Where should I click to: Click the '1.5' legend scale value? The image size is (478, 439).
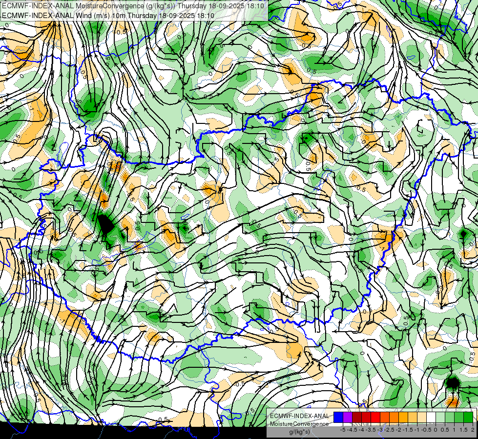(x=463, y=430)
